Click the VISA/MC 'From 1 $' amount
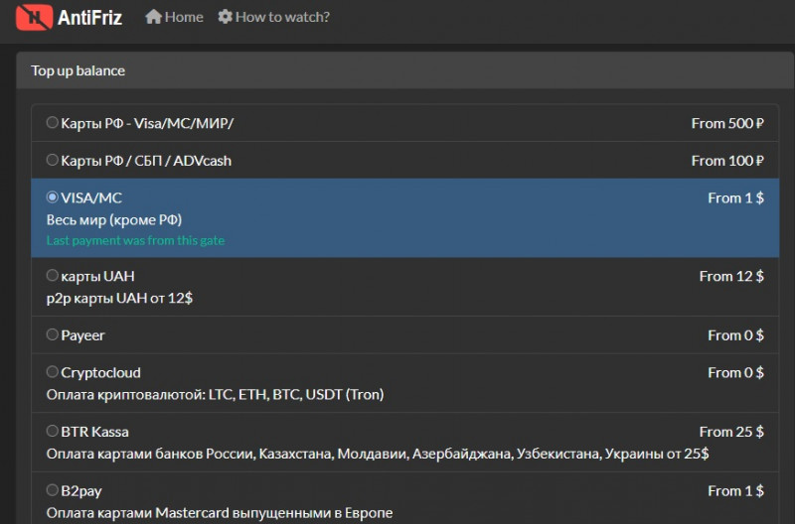The width and height of the screenshot is (795, 524). (735, 197)
